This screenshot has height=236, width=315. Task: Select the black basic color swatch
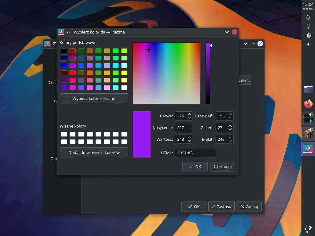click(x=64, y=51)
